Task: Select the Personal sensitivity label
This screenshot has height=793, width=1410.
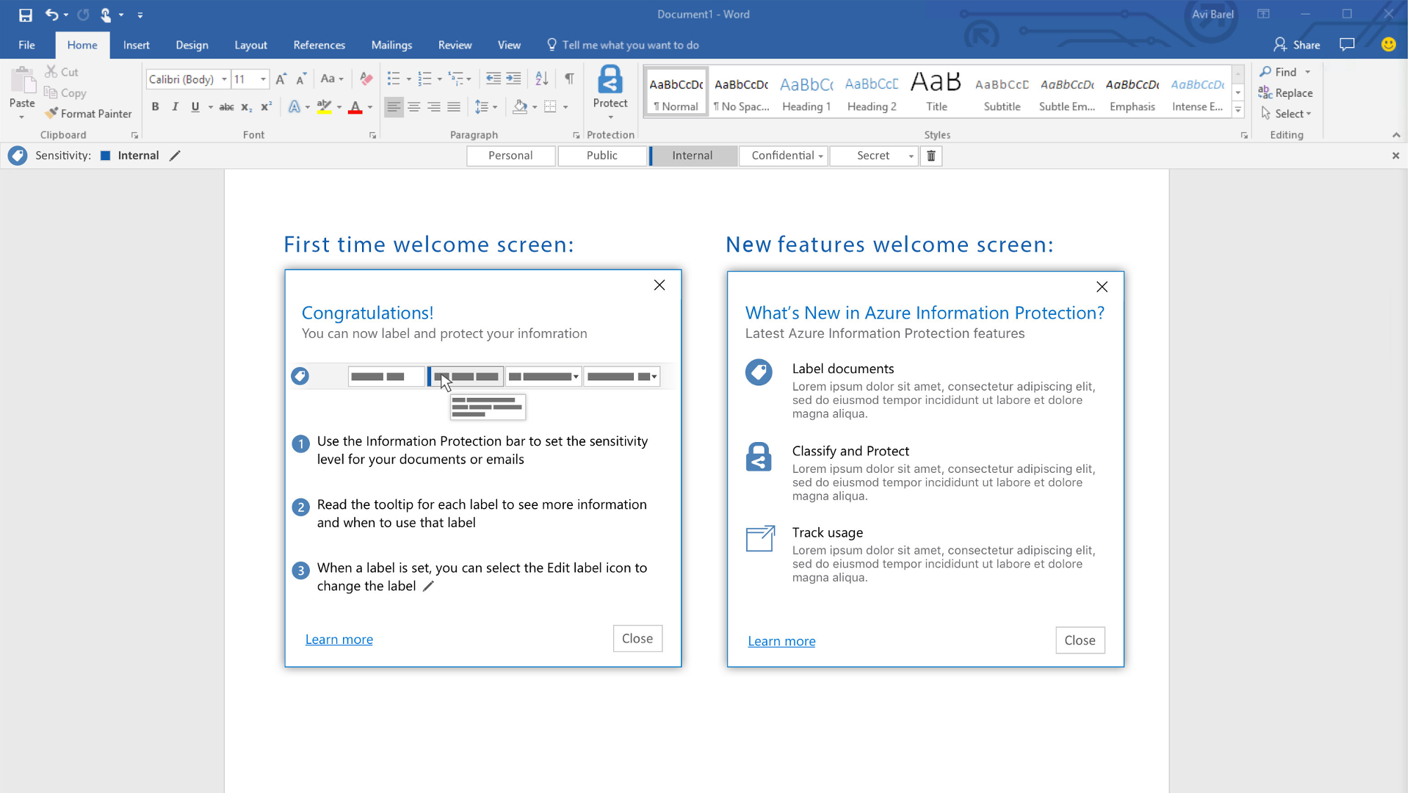Action: pos(511,155)
